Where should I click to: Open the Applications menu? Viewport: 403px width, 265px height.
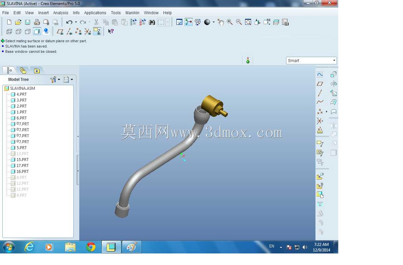[95, 13]
